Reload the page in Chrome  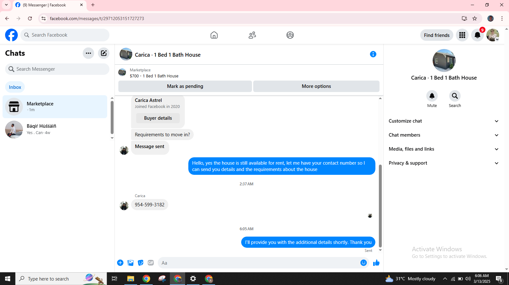(30, 18)
